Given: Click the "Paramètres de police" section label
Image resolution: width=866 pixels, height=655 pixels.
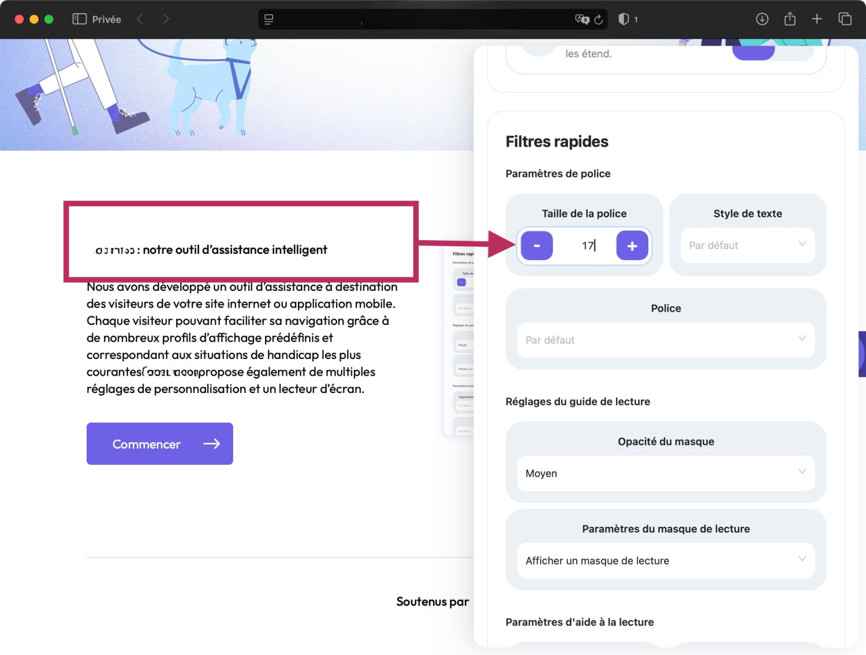Looking at the screenshot, I should pyautogui.click(x=558, y=174).
